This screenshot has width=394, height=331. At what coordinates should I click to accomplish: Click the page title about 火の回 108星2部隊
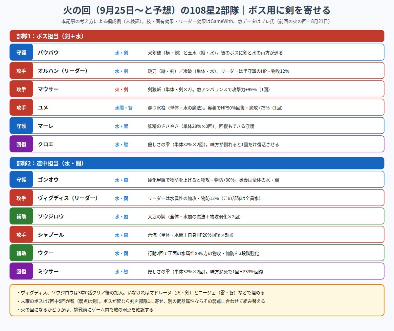point(197,10)
